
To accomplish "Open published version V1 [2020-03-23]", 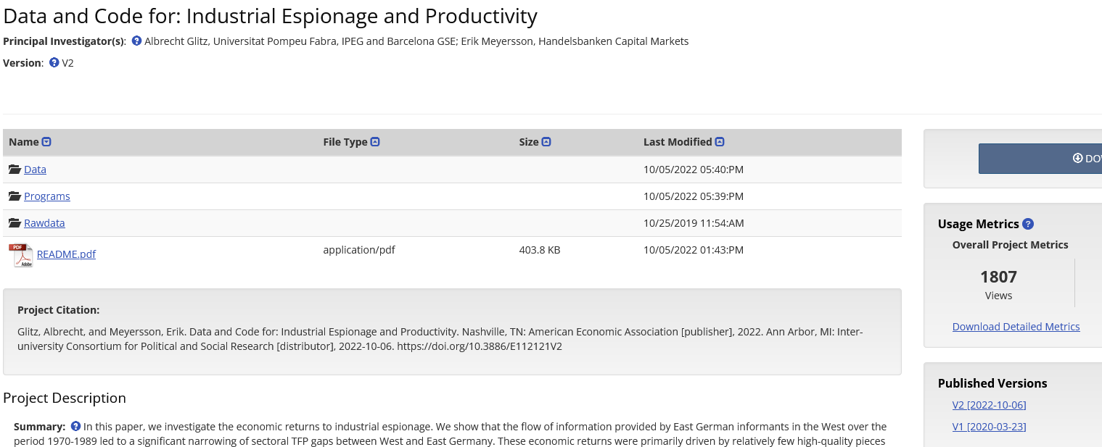I will (989, 426).
